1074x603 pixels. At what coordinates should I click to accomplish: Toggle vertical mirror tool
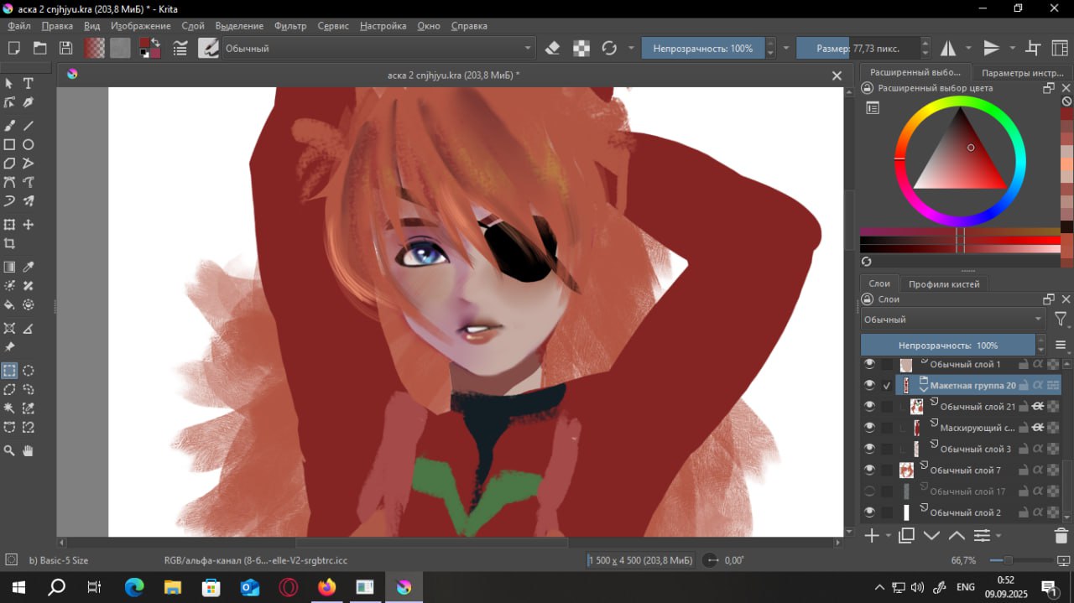[x=991, y=48]
